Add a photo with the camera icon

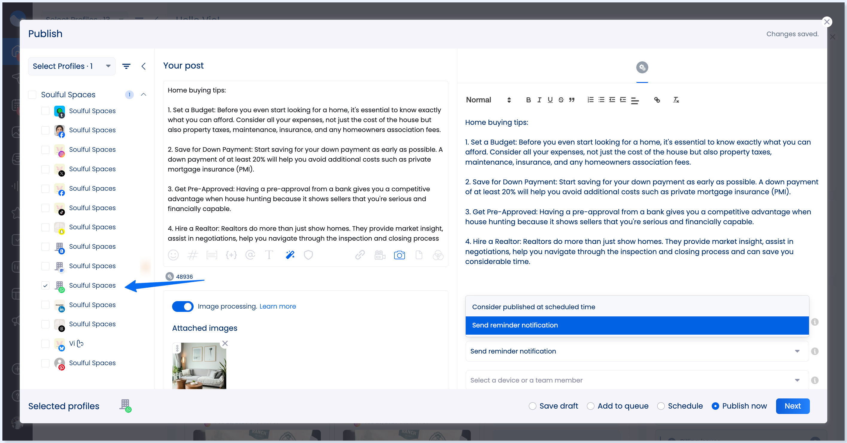[x=400, y=255]
